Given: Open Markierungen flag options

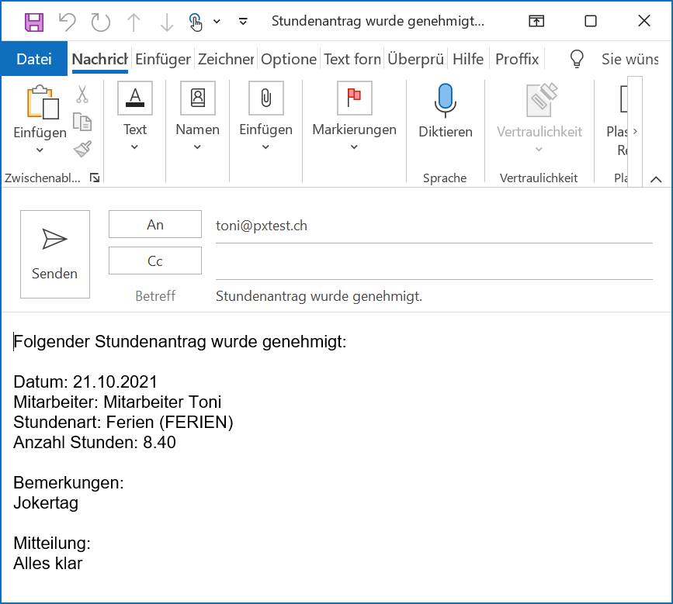Looking at the screenshot, I should tap(354, 98).
